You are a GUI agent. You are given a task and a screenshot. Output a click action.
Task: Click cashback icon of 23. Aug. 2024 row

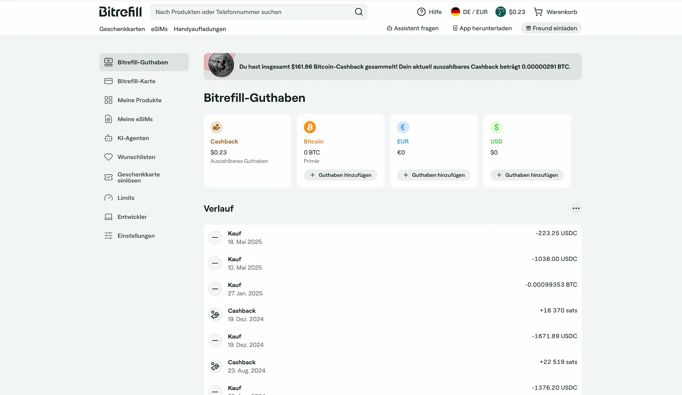pos(215,366)
